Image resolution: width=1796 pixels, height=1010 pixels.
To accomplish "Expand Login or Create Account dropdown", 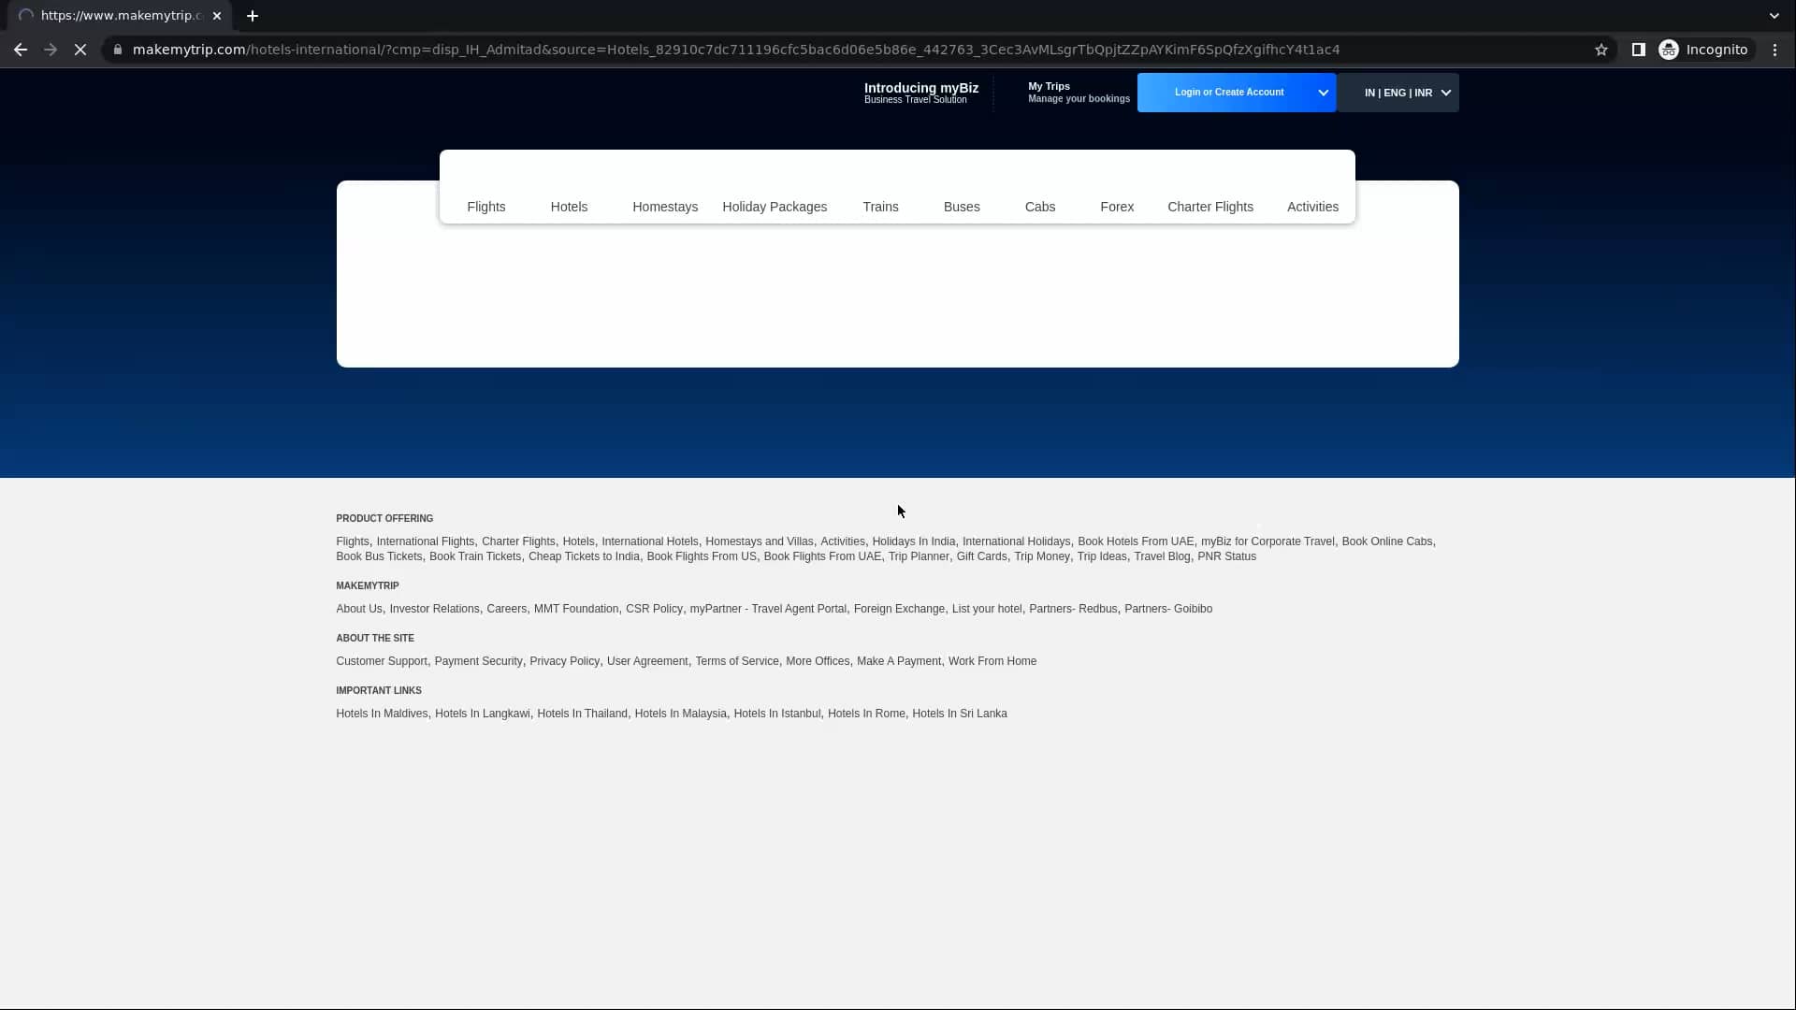I will [1323, 93].
